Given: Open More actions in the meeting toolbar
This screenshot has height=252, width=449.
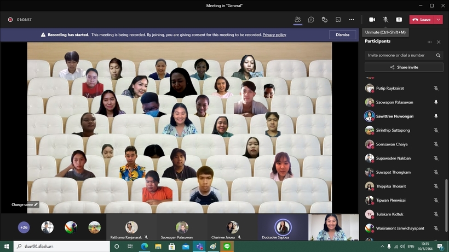Looking at the screenshot, I should click(x=352, y=20).
